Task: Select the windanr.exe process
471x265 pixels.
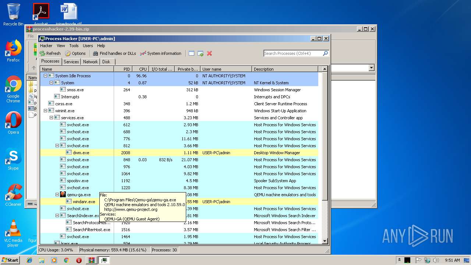Action: pyautogui.click(x=179, y=202)
